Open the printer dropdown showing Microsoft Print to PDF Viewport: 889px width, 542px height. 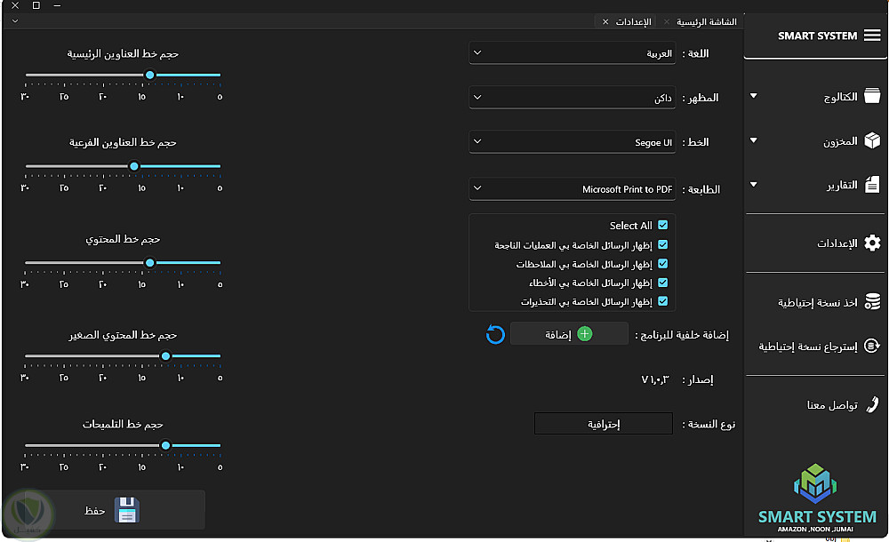click(x=572, y=189)
